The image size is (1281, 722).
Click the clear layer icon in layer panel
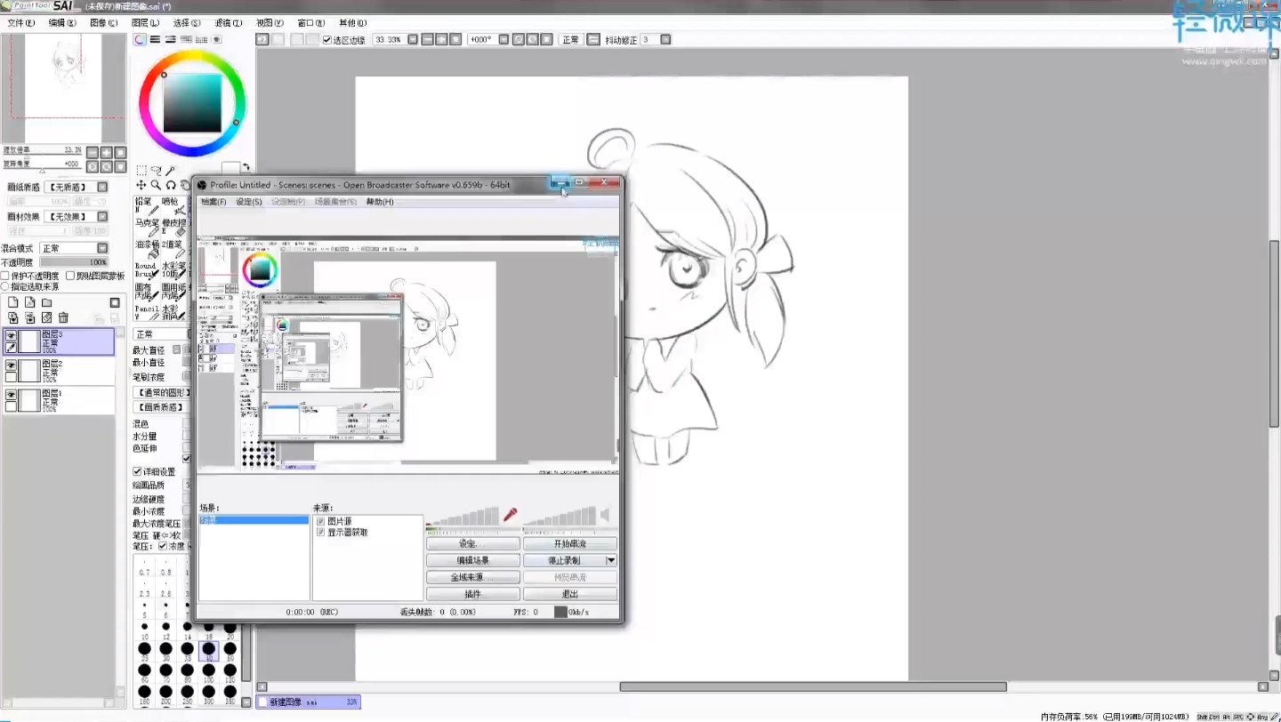pos(46,317)
